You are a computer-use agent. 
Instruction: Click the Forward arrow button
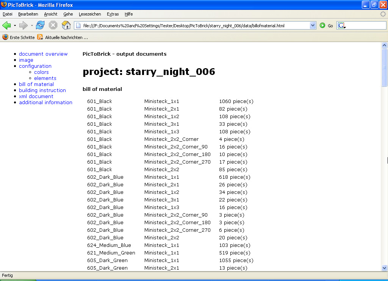23,25
